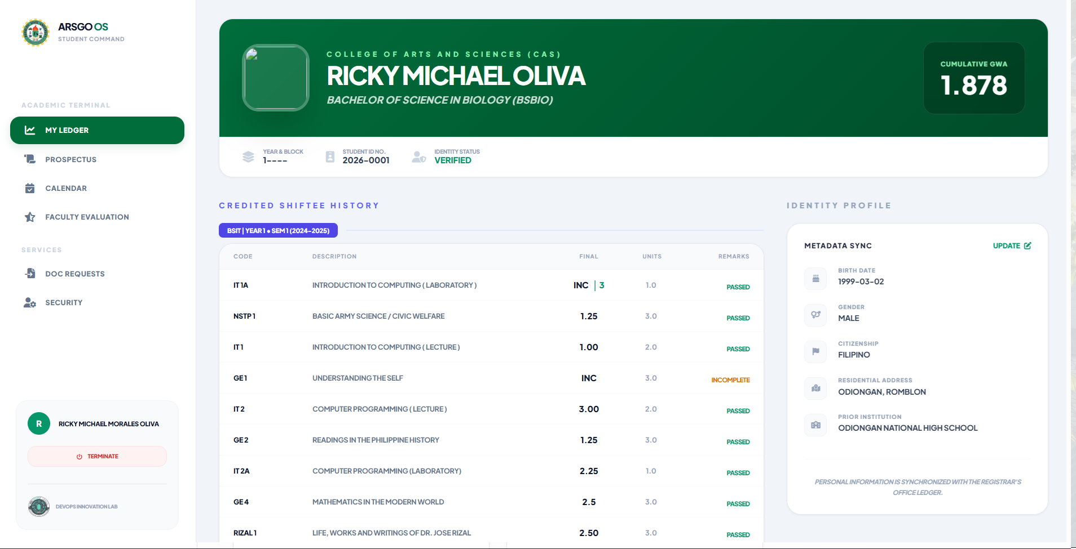Viewport: 1076px width, 549px height.
Task: Click the R avatar circle
Action: tap(39, 423)
